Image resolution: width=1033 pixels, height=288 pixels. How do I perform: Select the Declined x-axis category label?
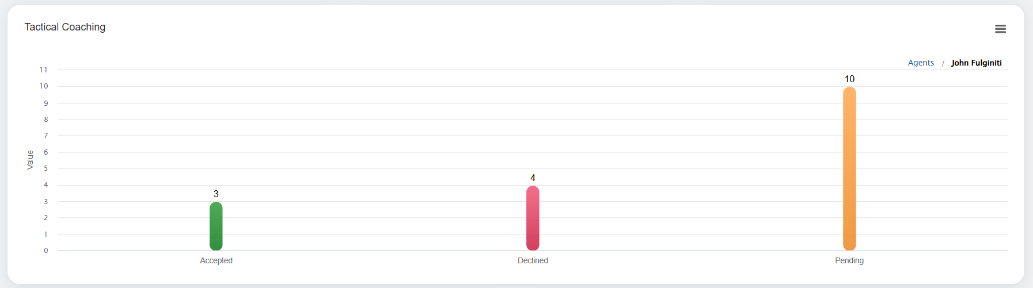[533, 260]
